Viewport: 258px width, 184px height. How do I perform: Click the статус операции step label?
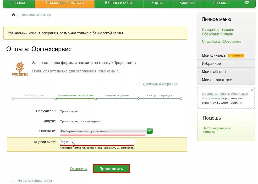(x=160, y=95)
